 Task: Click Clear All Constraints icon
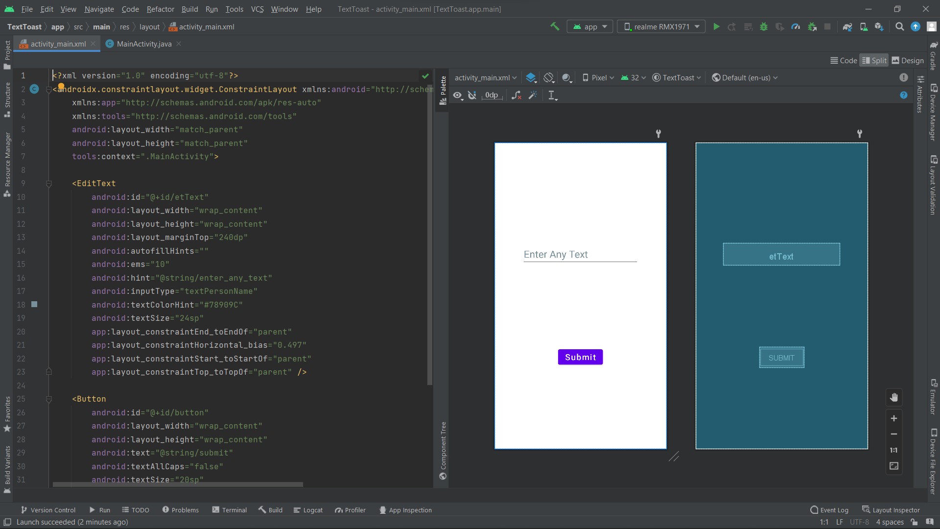(516, 96)
